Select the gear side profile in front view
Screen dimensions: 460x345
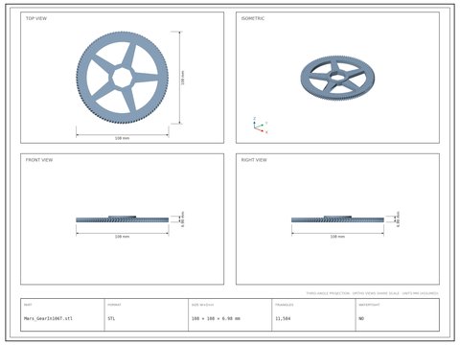(x=123, y=218)
